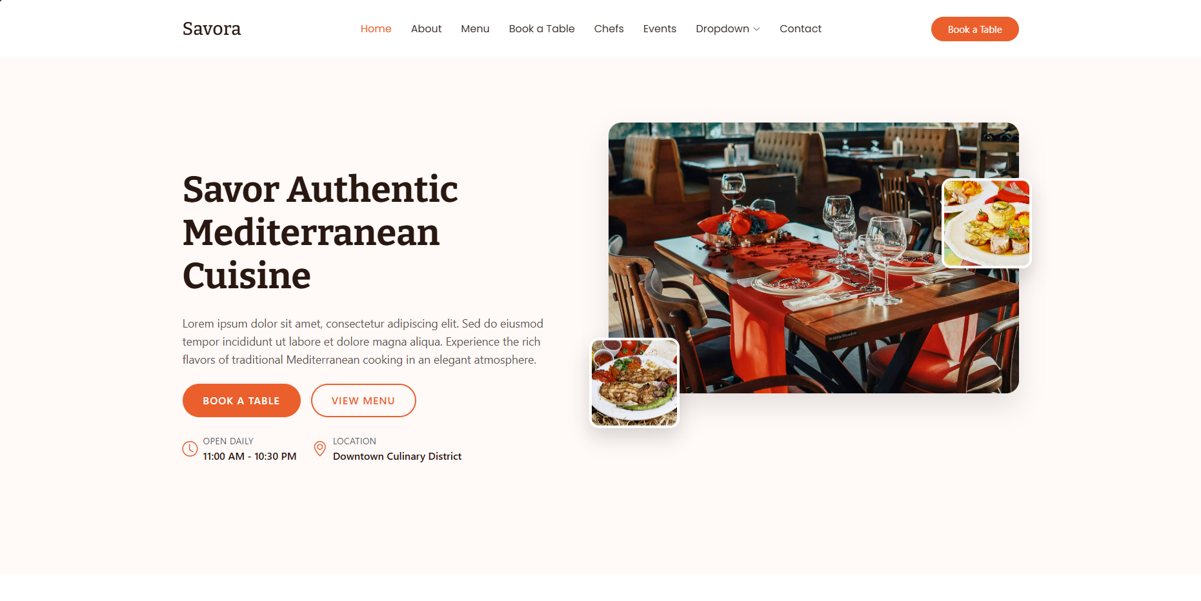Viewport: 1201px width, 601px height.
Task: Open Book a Table nav link
Action: [x=541, y=28]
